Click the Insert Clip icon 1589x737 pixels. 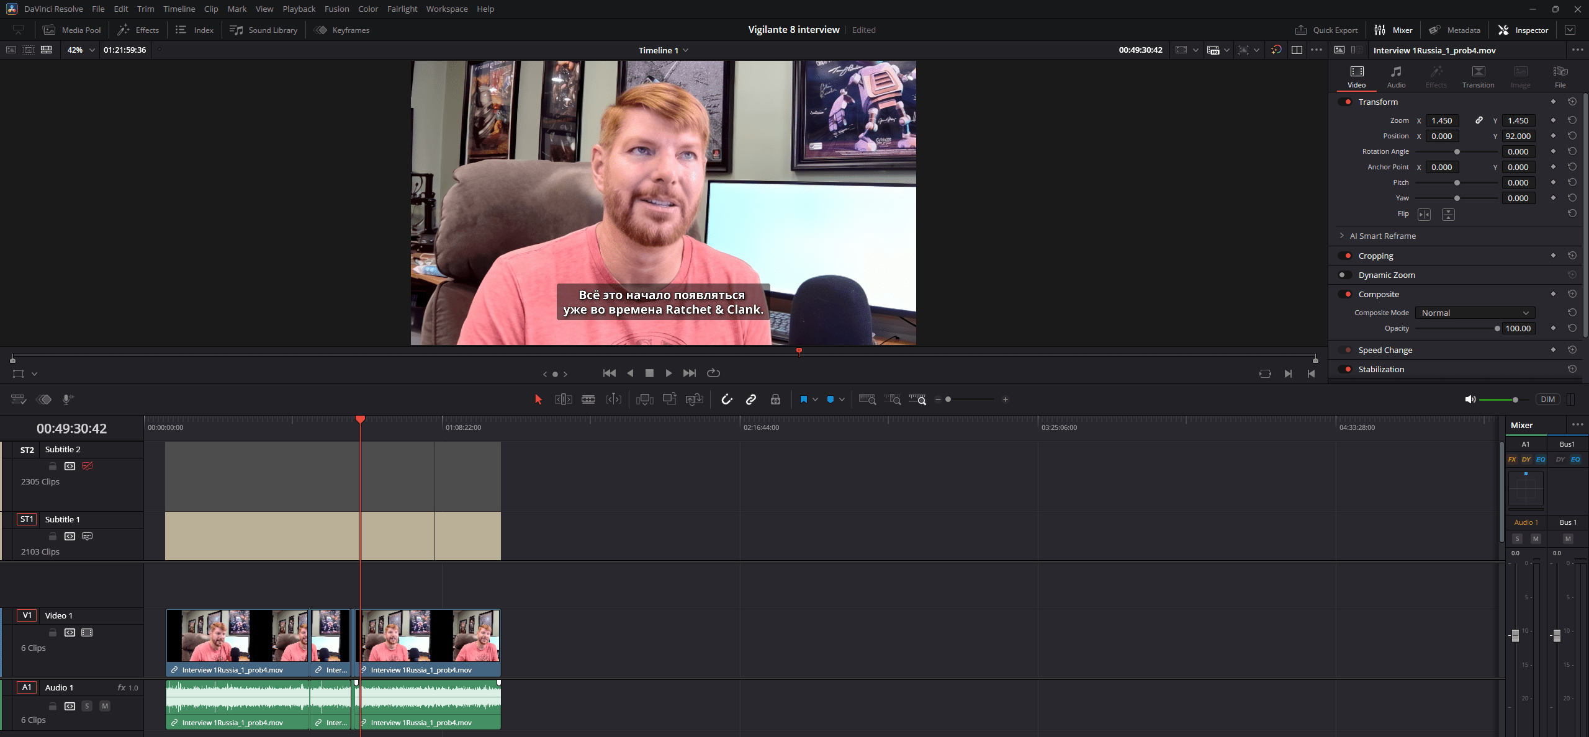[x=644, y=400]
